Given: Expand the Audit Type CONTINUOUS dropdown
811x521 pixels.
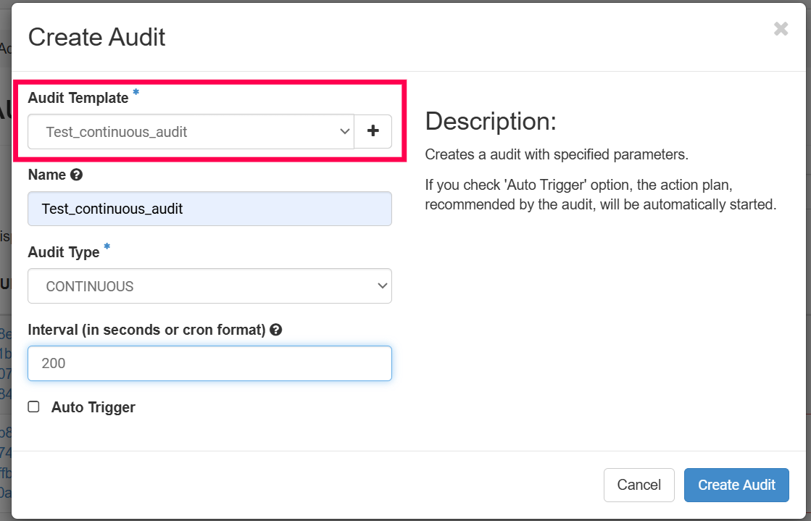Looking at the screenshot, I should pyautogui.click(x=209, y=286).
